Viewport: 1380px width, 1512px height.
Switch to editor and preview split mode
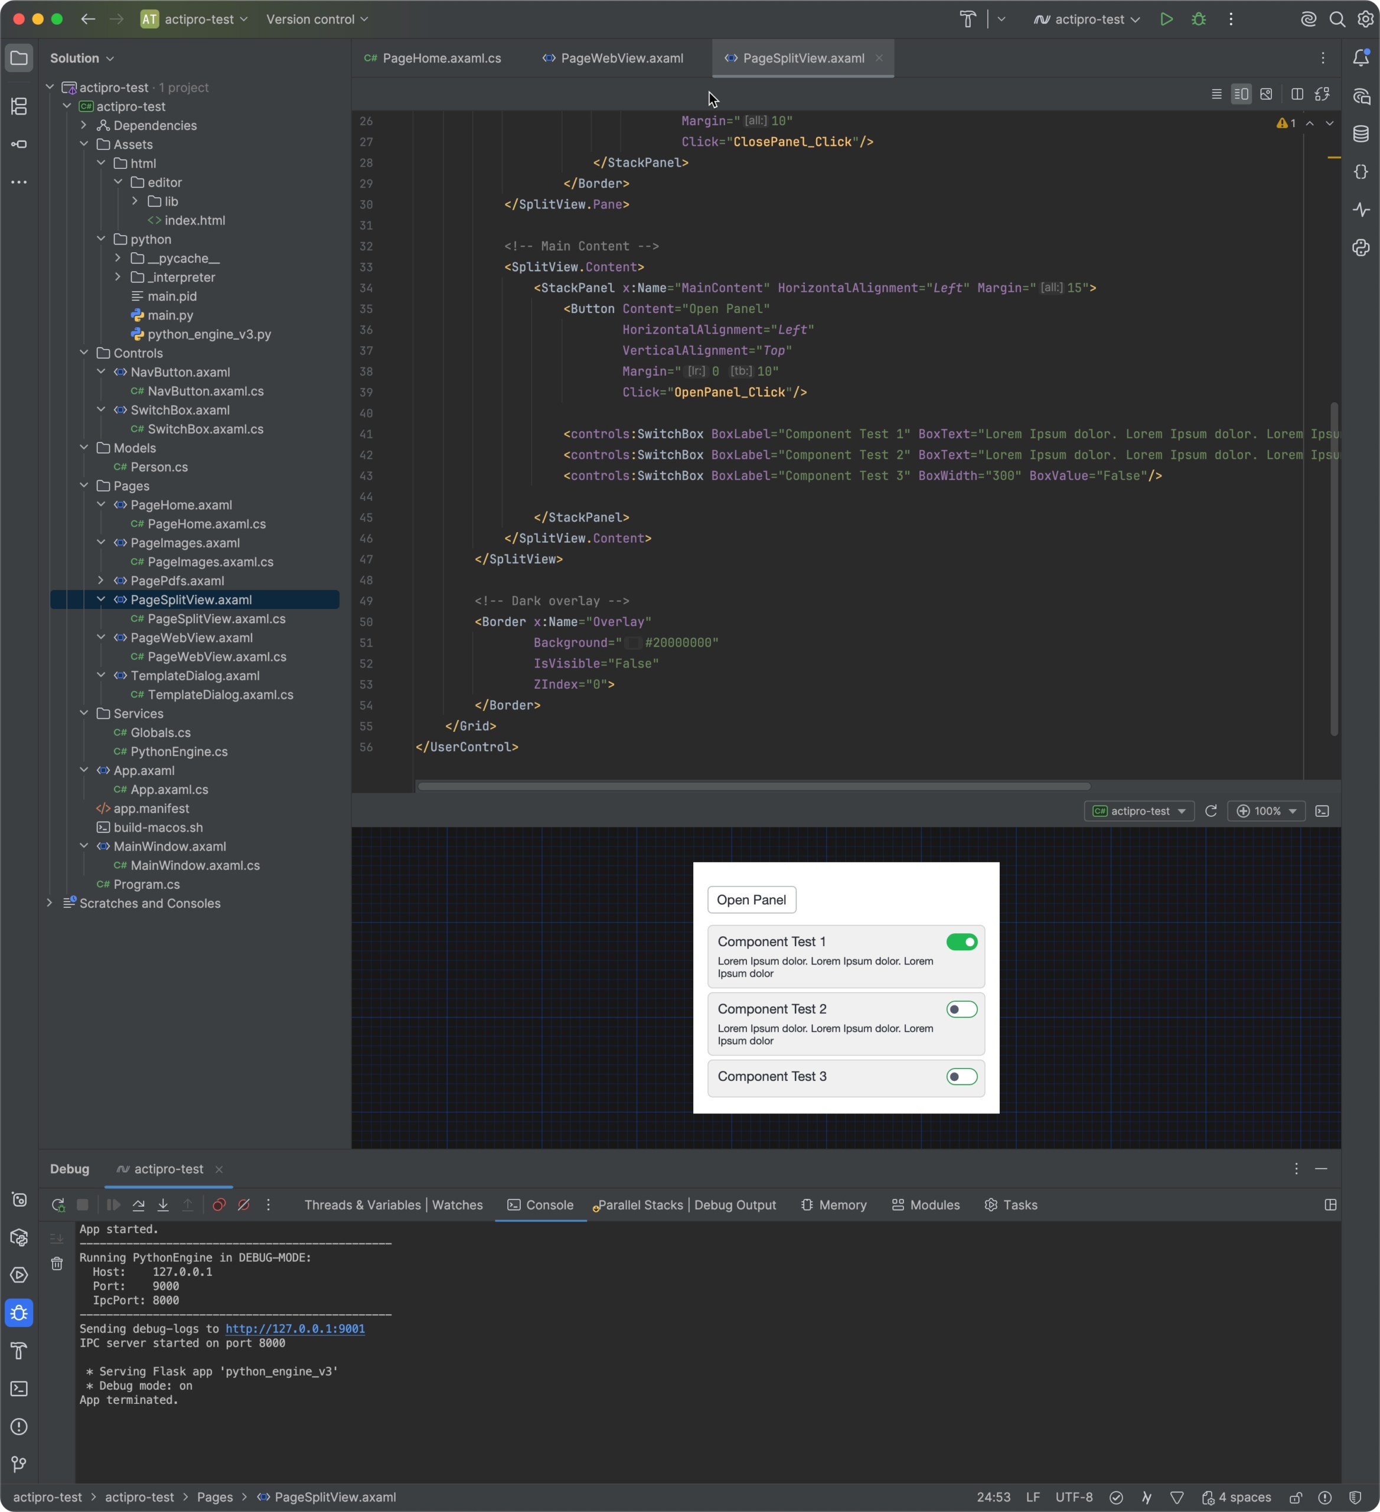point(1241,94)
